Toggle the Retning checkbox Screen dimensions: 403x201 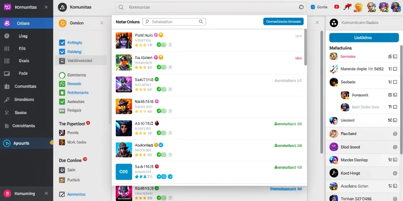[62, 51]
